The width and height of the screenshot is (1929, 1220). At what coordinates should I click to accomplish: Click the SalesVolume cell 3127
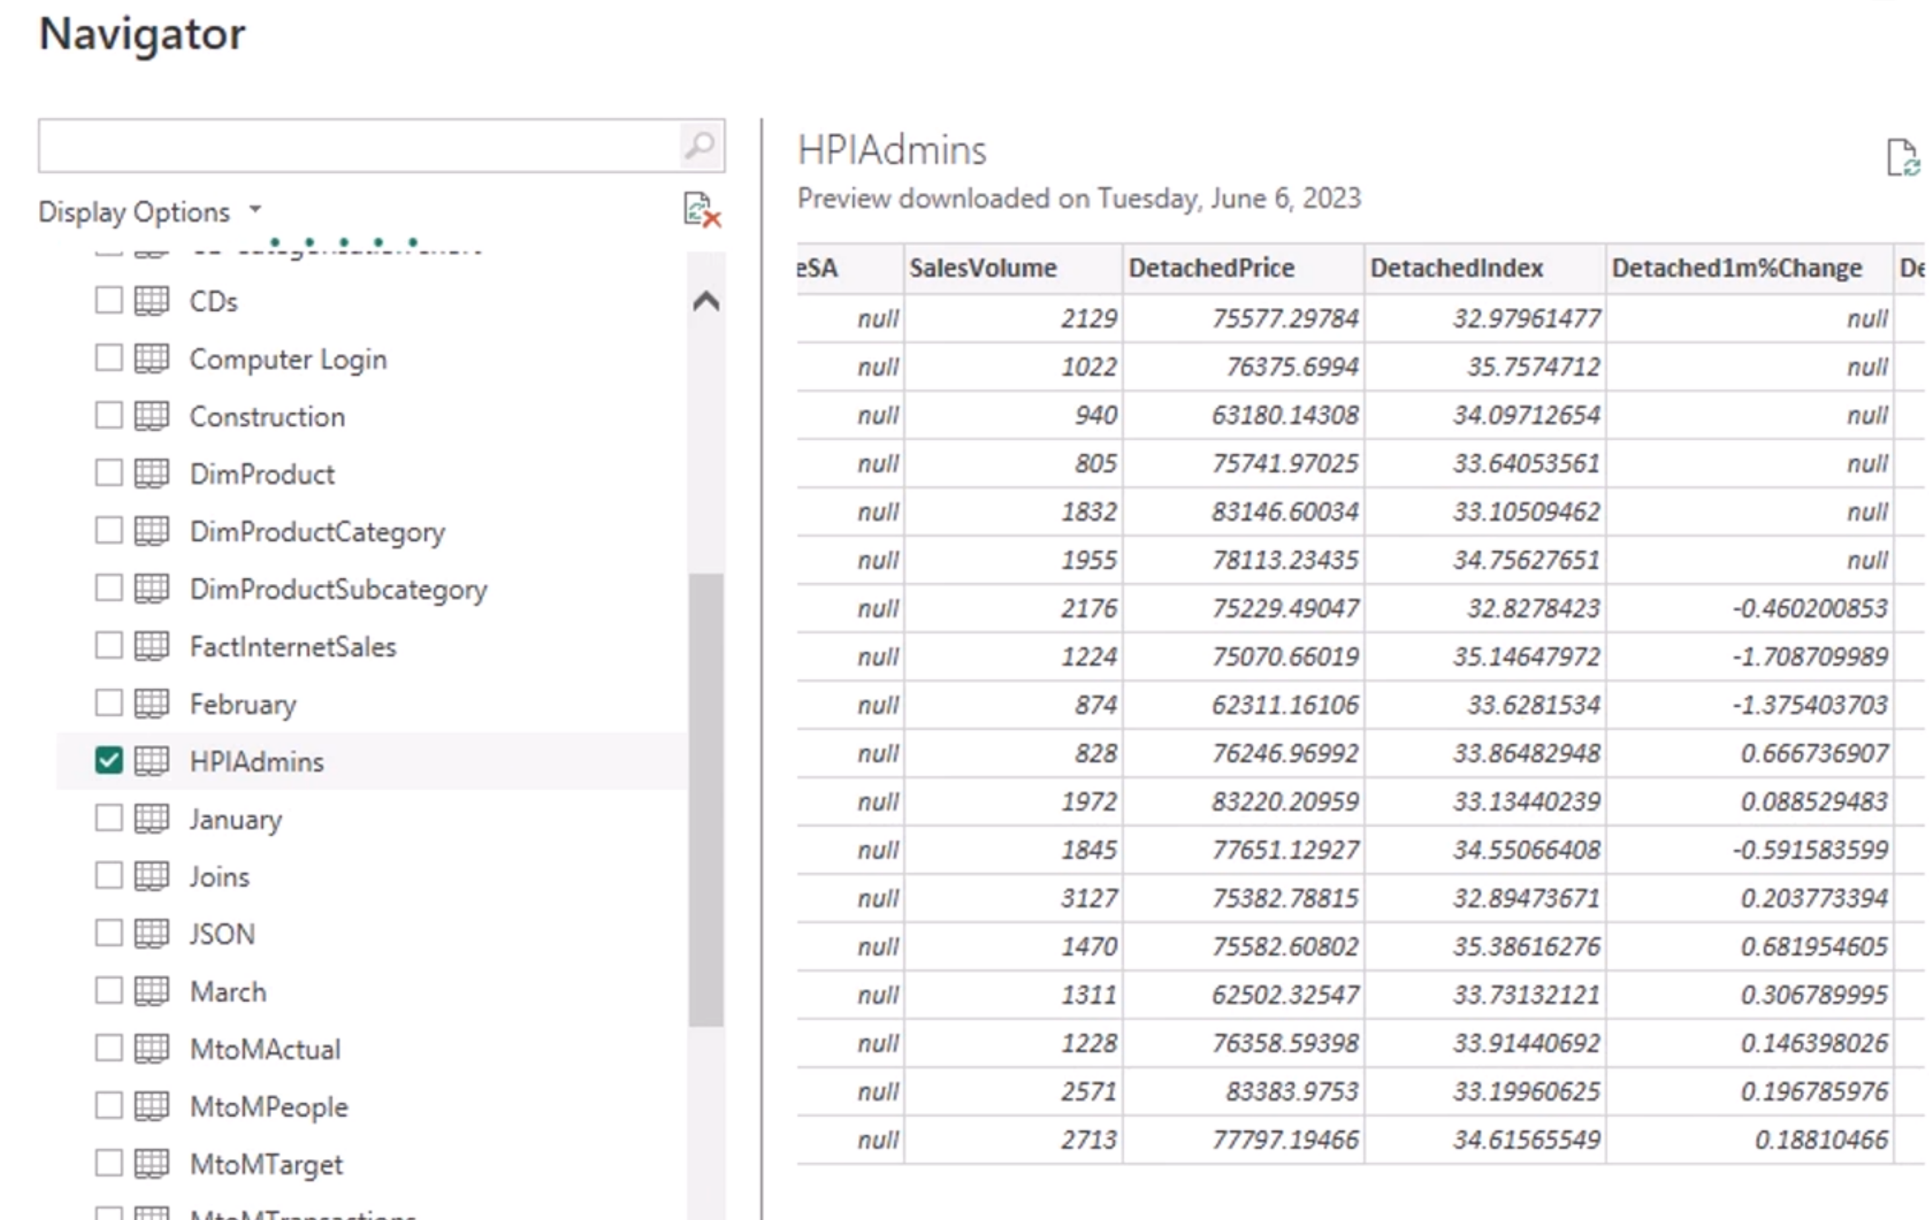(1013, 898)
